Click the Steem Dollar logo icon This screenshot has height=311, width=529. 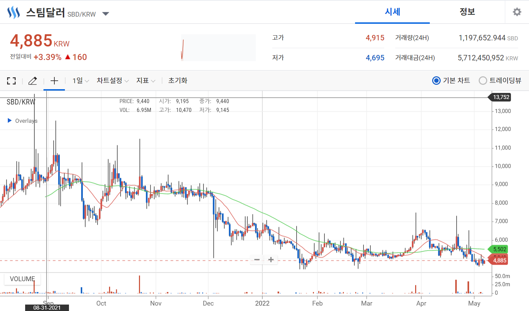pos(14,13)
